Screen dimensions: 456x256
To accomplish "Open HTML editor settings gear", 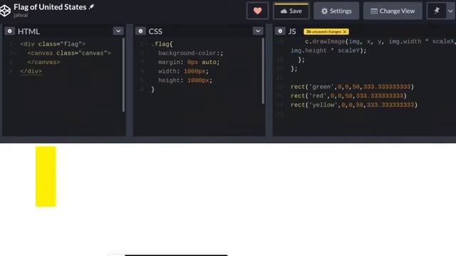I will pyautogui.click(x=9, y=31).
